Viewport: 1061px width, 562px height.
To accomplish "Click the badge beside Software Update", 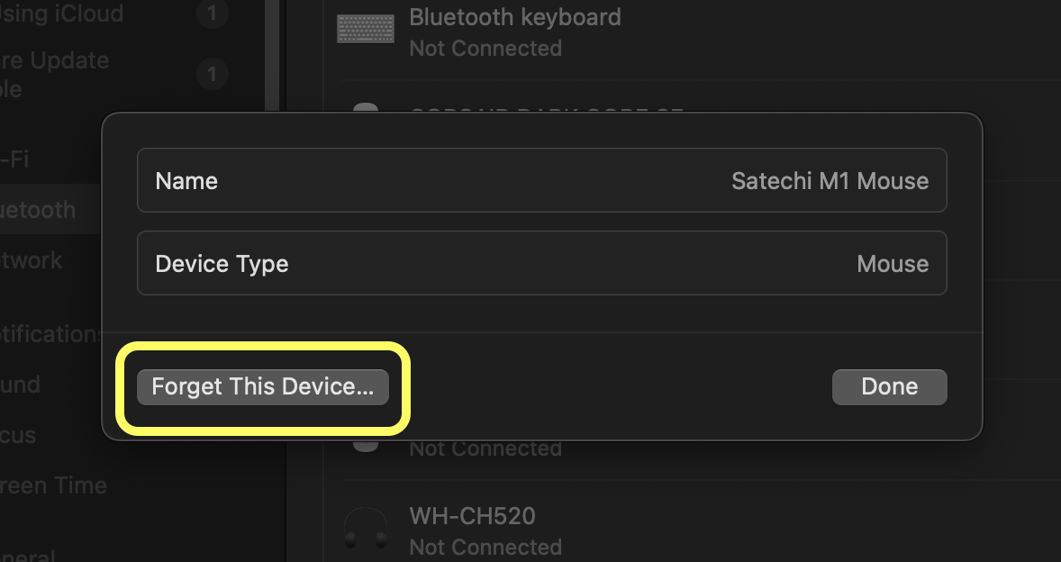I will point(212,73).
